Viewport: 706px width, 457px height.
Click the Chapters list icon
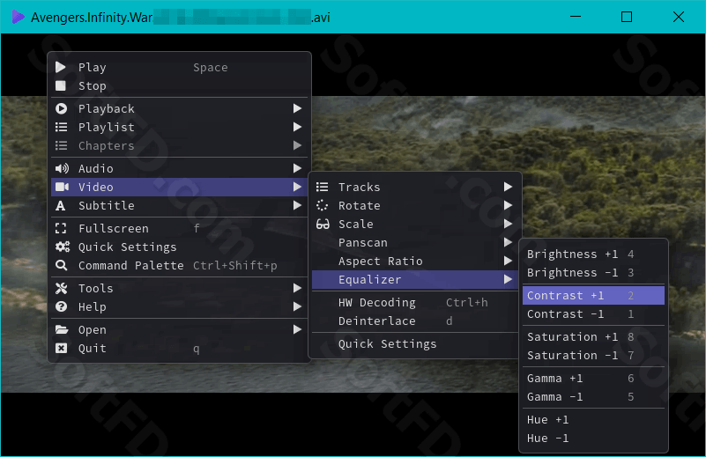click(x=61, y=146)
